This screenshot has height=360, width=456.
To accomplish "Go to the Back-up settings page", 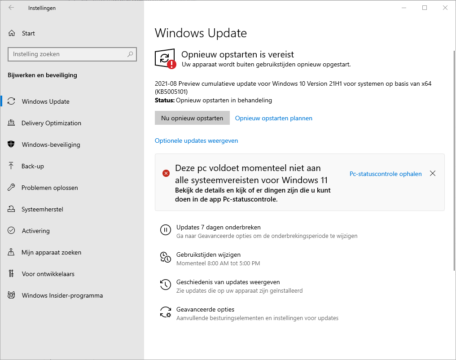I will [33, 166].
